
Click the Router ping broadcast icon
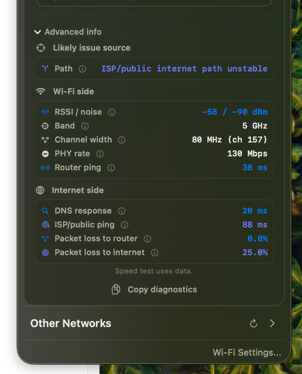45,167
